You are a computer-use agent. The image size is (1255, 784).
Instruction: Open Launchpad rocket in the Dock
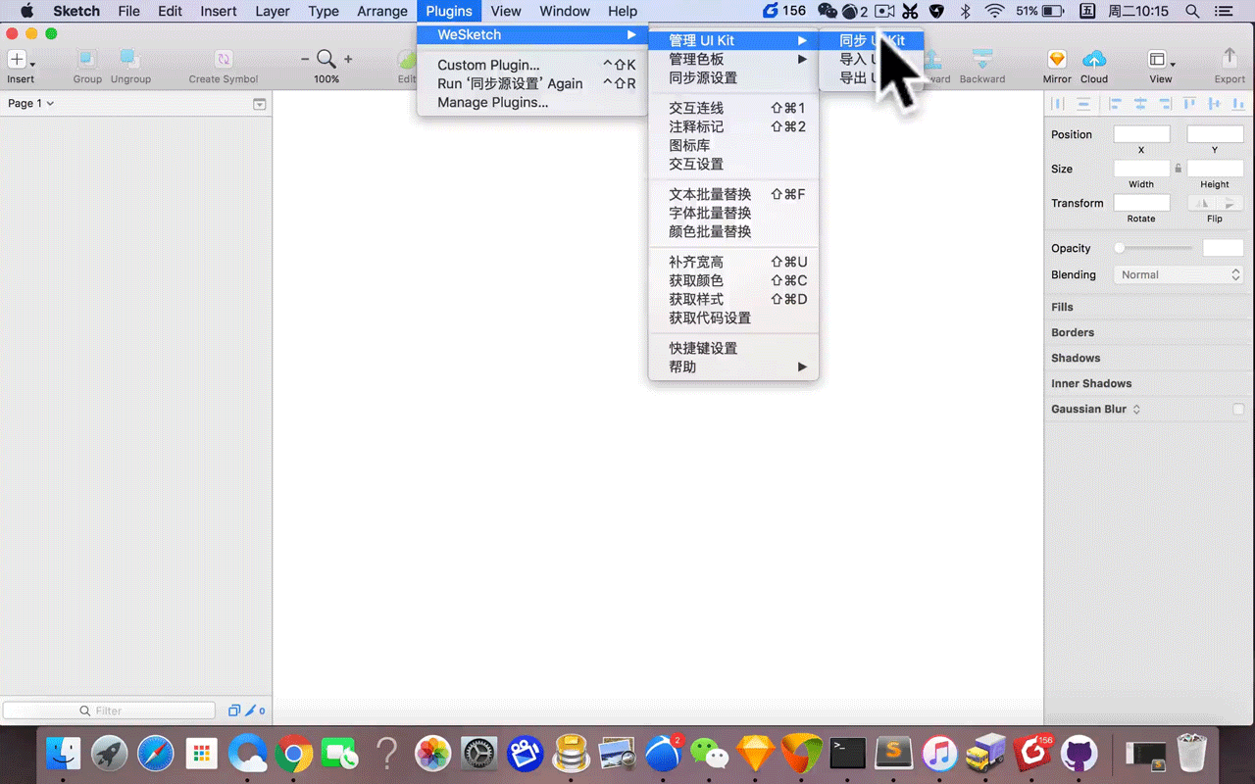click(x=110, y=754)
